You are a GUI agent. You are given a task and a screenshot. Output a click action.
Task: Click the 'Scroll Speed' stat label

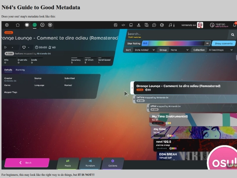(104, 60)
